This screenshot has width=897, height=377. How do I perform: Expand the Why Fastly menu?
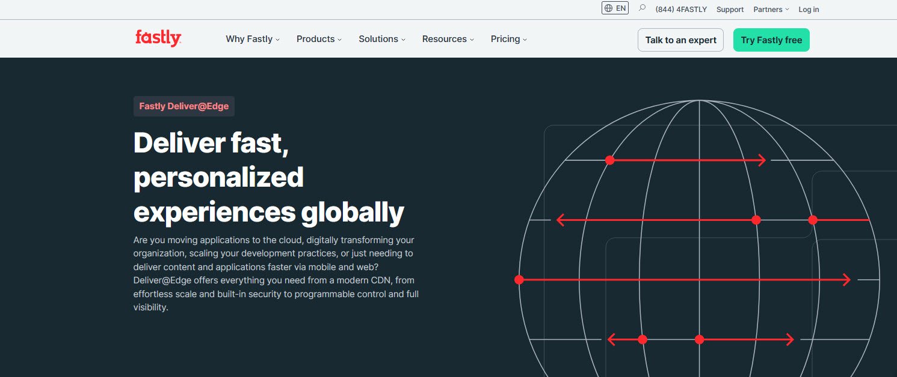(253, 39)
